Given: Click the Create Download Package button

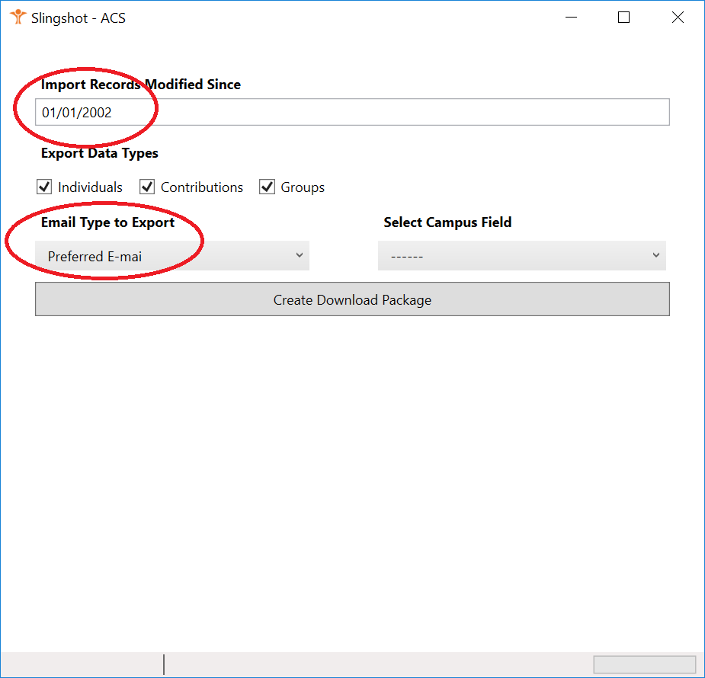Looking at the screenshot, I should point(352,299).
